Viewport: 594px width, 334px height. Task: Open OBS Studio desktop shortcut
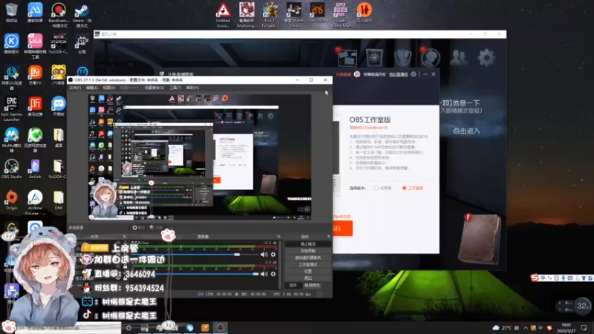(x=12, y=169)
